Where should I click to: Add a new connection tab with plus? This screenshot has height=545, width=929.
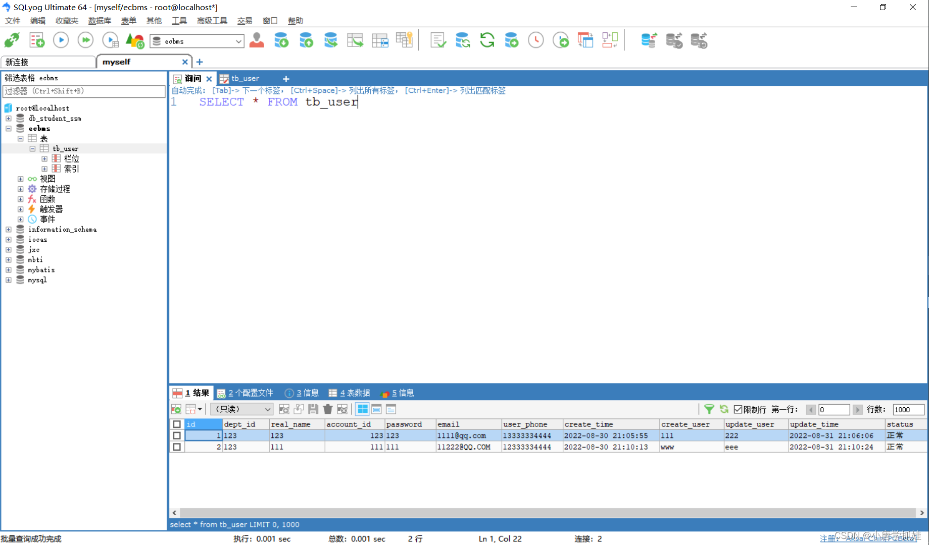point(200,62)
